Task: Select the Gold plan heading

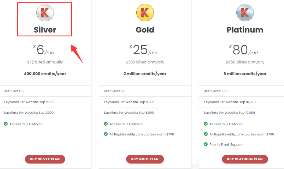Action: [145, 30]
